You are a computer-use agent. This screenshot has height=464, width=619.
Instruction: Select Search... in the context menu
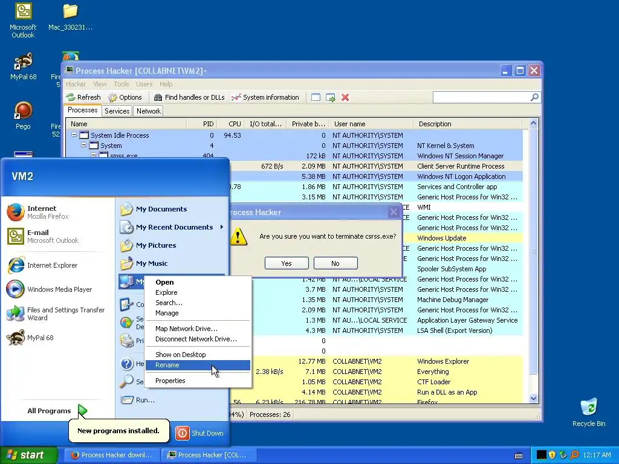198,303
